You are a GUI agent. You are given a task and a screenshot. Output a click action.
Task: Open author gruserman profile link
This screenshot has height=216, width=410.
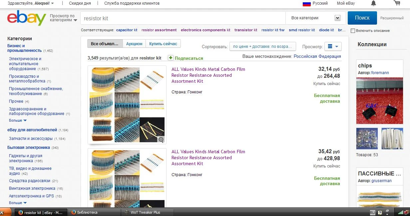coord(381,181)
